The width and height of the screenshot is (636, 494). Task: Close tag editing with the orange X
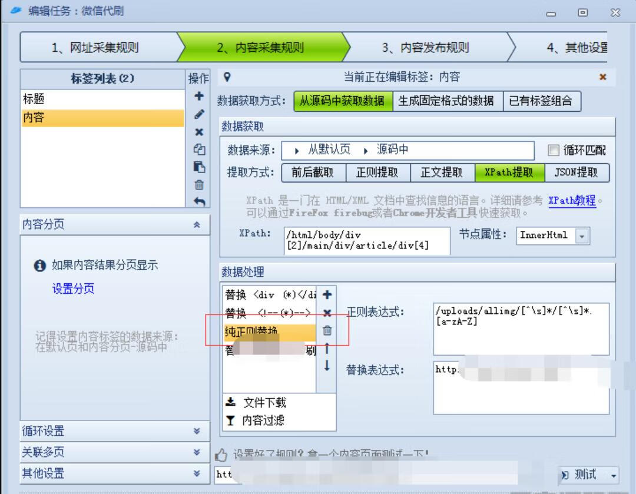click(603, 77)
